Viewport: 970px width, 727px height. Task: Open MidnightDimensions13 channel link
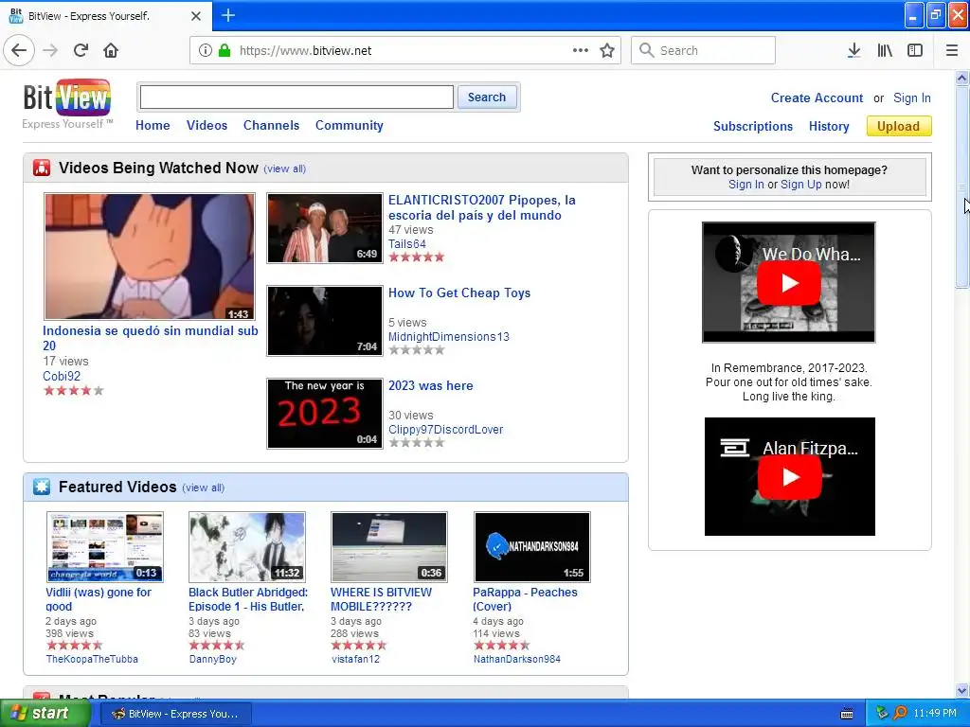(448, 337)
